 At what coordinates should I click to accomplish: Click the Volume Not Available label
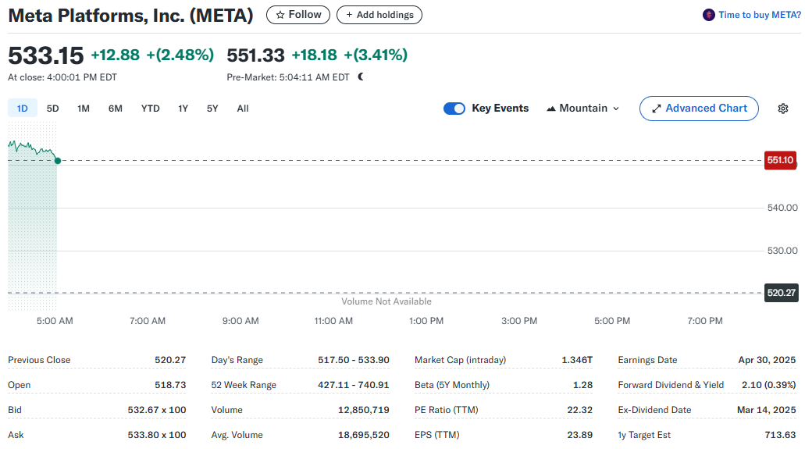[386, 301]
